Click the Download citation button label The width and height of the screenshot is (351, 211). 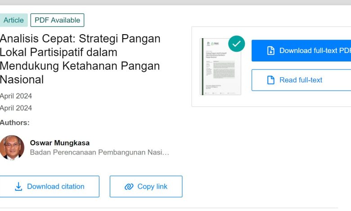55,186
